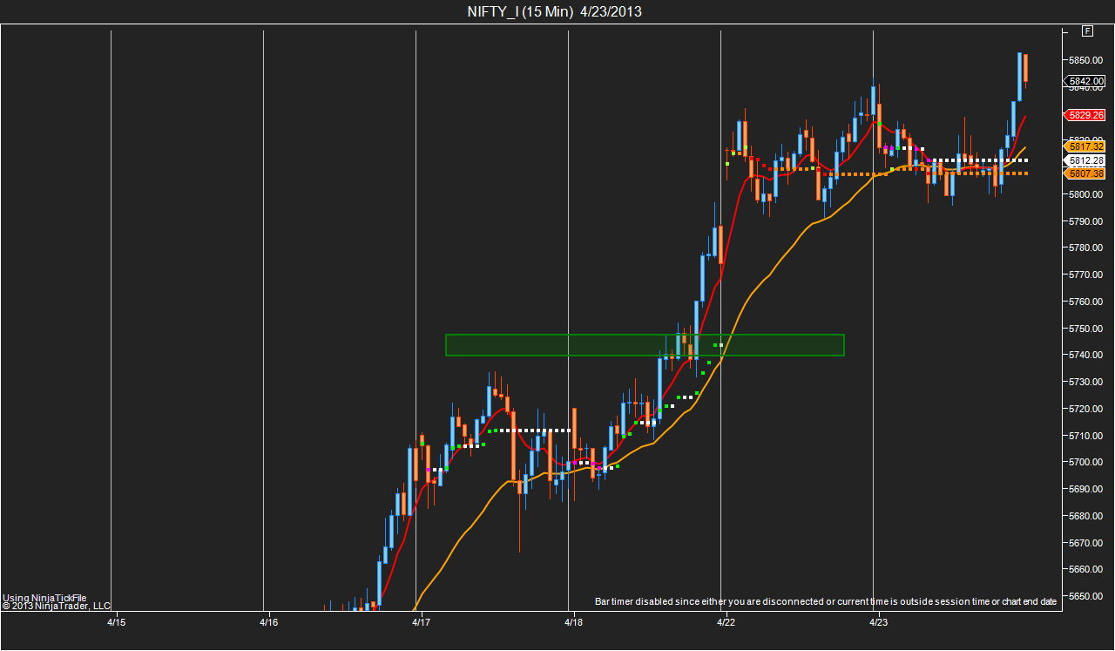Click the 5760.00 price axis label
The image size is (1115, 651).
1086,302
